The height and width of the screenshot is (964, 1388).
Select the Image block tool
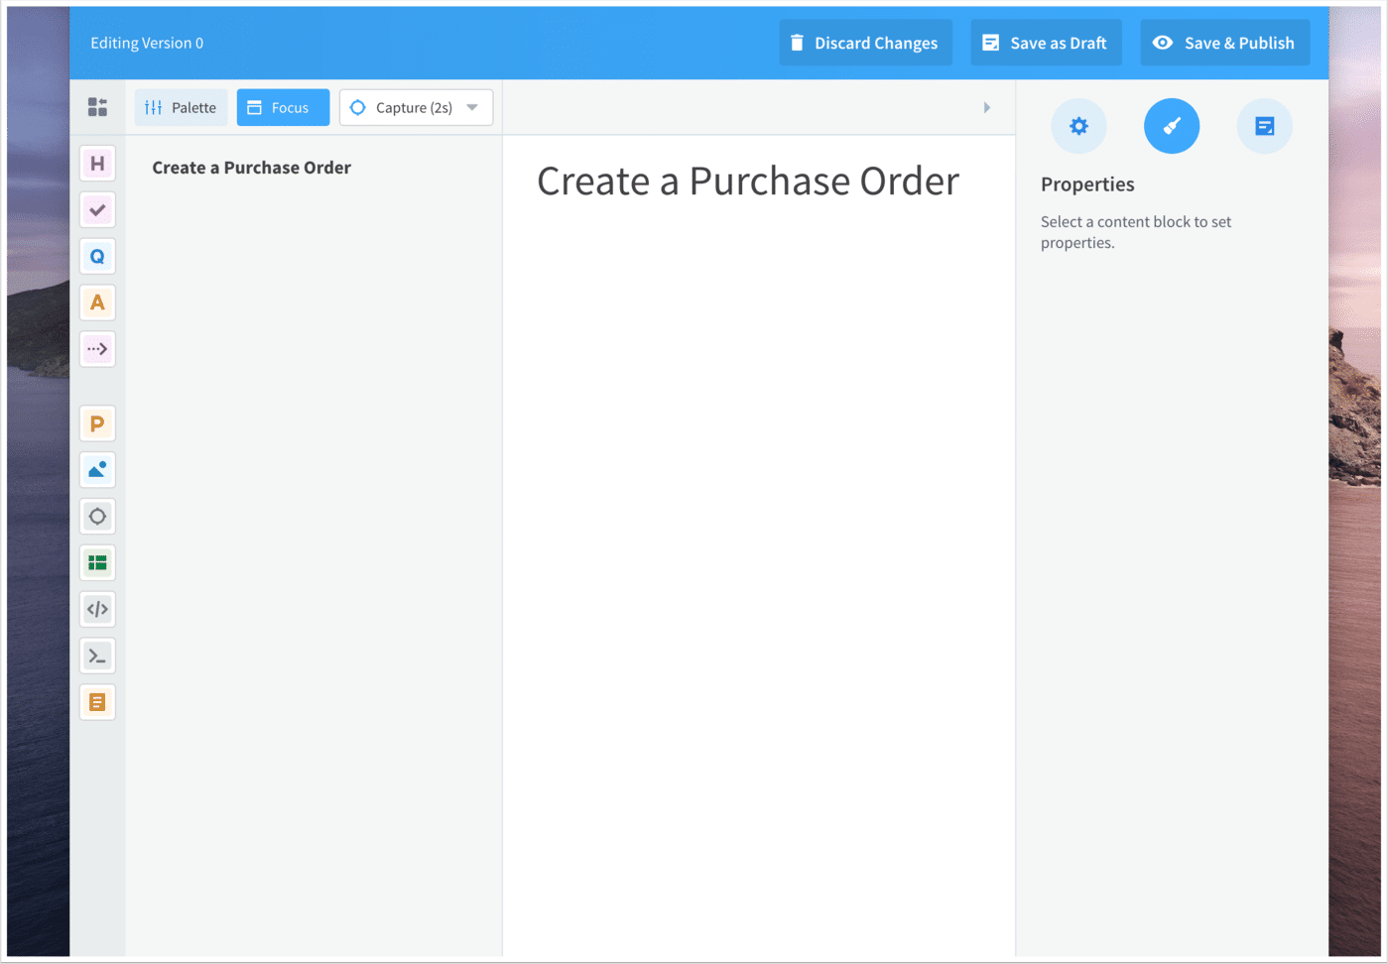click(97, 470)
